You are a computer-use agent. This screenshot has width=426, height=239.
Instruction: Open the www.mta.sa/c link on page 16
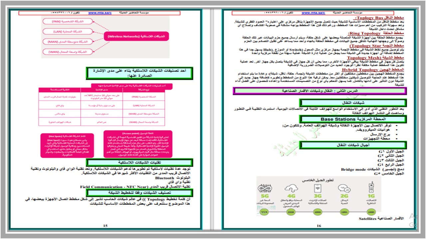click(x=313, y=13)
